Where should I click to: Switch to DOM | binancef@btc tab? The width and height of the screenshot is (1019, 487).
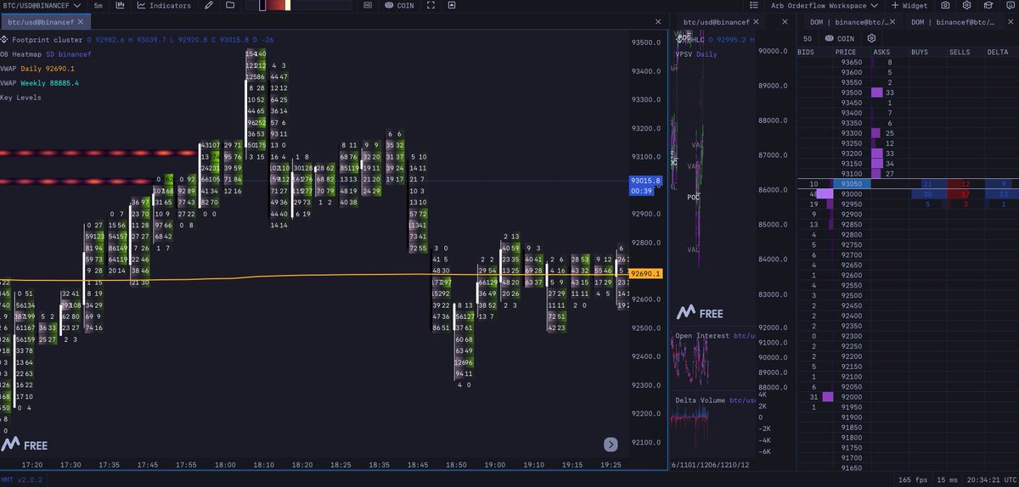(953, 20)
